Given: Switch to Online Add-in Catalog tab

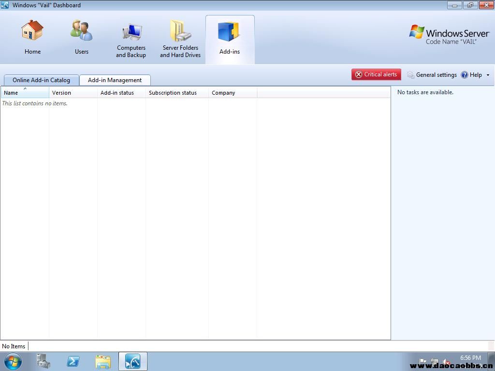Looking at the screenshot, I should pos(41,80).
